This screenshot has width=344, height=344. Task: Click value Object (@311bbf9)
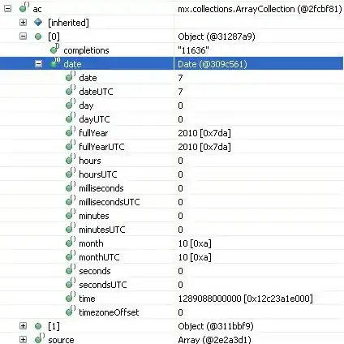pos(216,326)
